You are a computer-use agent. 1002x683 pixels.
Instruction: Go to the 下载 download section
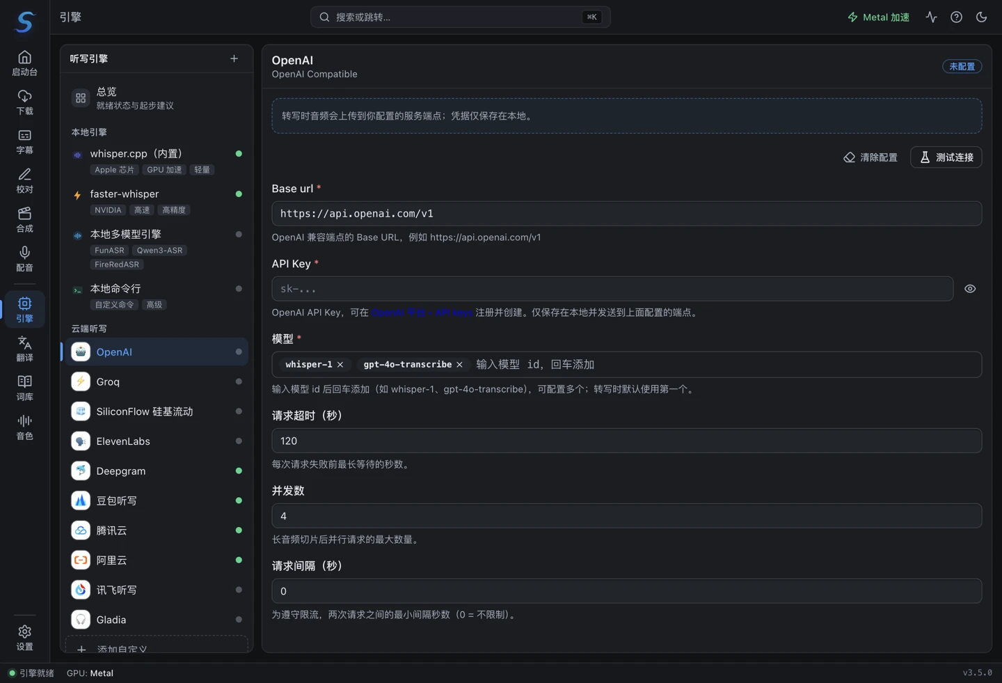[24, 102]
